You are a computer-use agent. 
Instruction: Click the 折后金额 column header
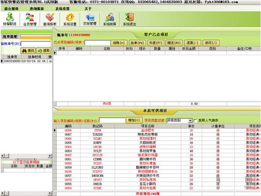point(189,49)
